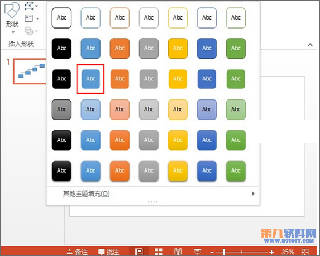Choose second-row black filled Abc style
The width and height of the screenshot is (320, 256).
pyautogui.click(x=61, y=49)
